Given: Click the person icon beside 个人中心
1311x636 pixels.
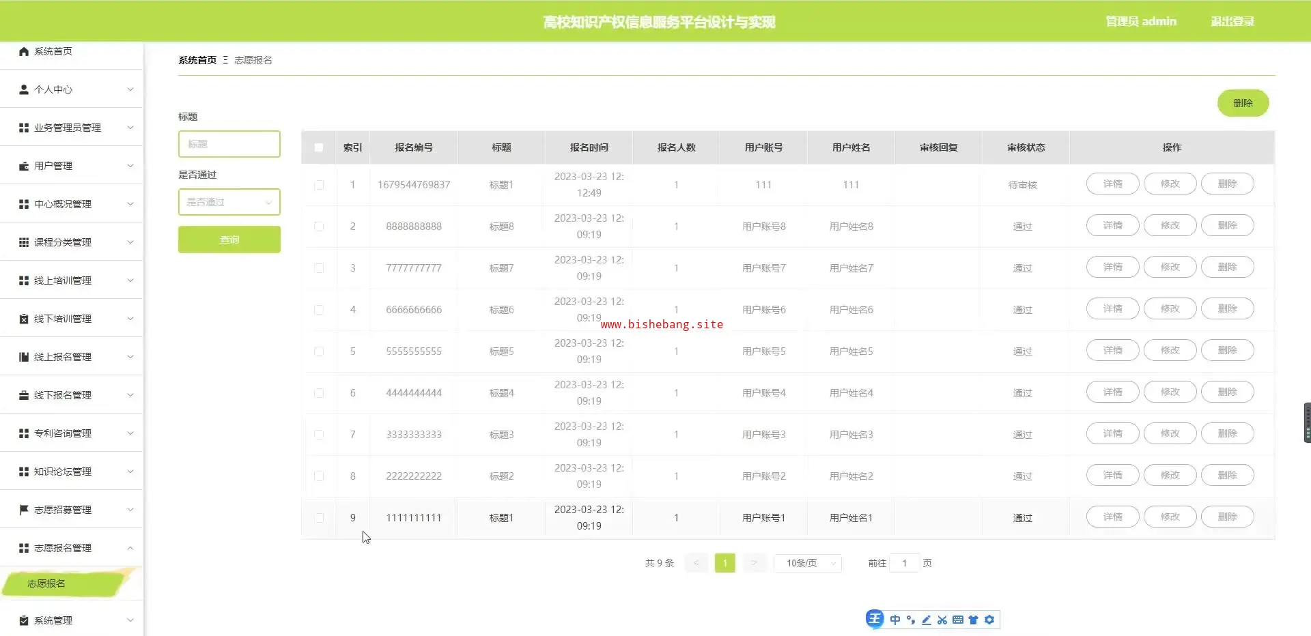Looking at the screenshot, I should (24, 89).
